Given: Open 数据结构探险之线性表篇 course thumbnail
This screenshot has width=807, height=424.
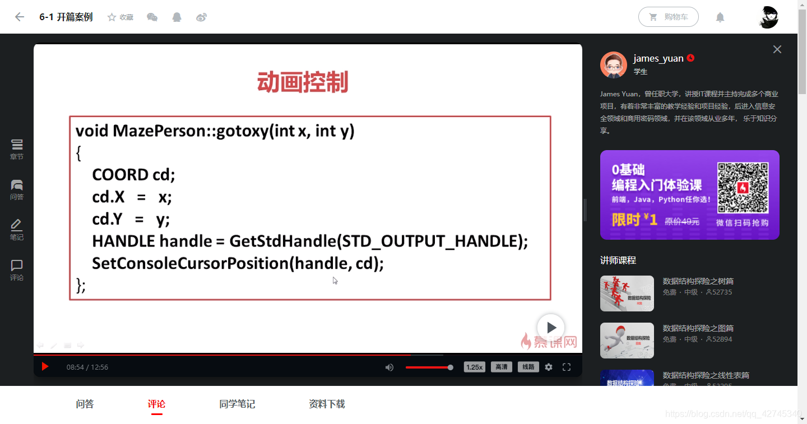Looking at the screenshot, I should pos(627,378).
